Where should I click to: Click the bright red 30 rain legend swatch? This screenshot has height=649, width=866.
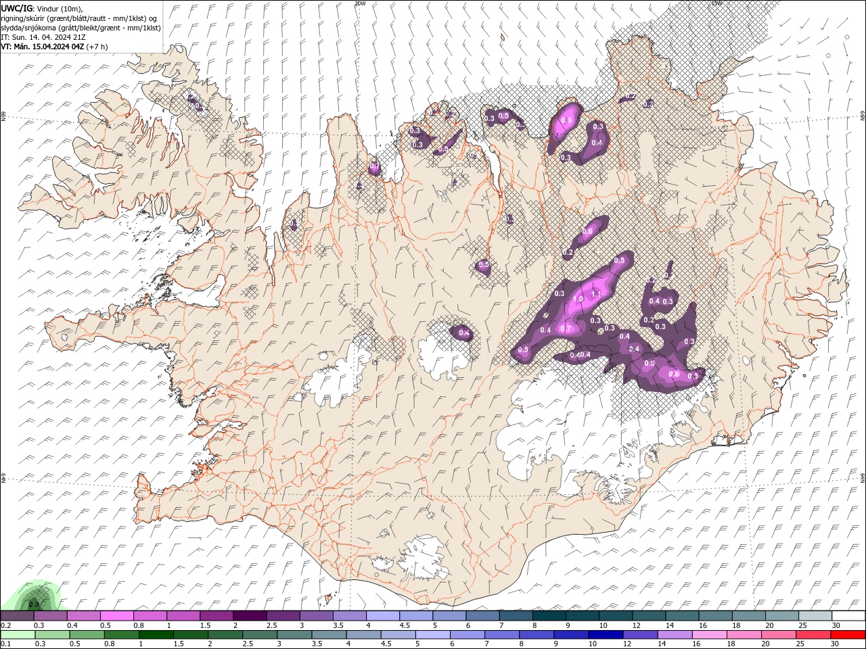coord(848,634)
